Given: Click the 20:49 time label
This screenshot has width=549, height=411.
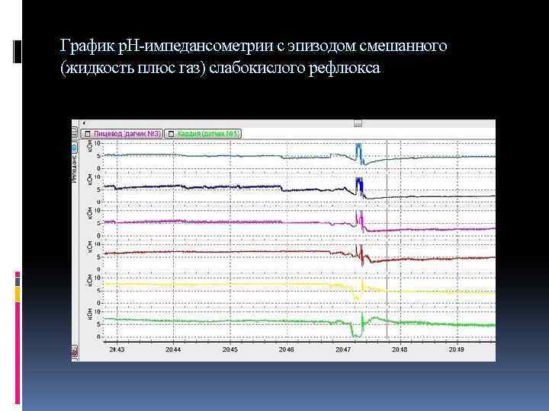Looking at the screenshot, I should (456, 349).
